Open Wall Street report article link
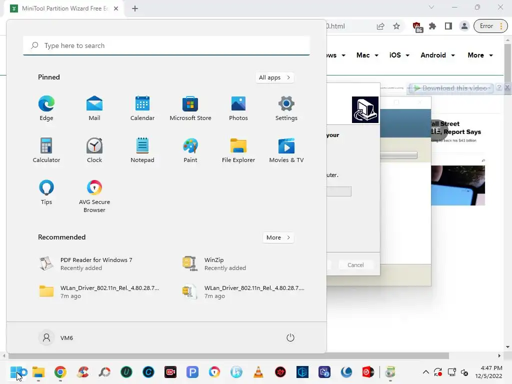The image size is (512, 384). click(x=455, y=127)
